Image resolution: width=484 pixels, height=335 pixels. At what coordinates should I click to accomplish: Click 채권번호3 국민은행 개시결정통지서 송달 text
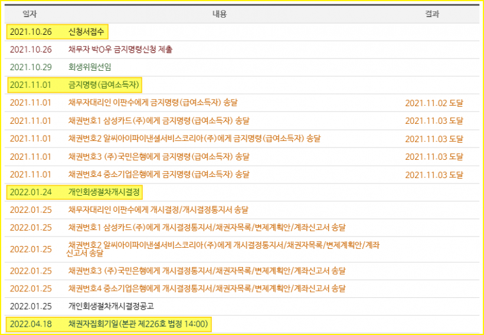[x=207, y=271]
